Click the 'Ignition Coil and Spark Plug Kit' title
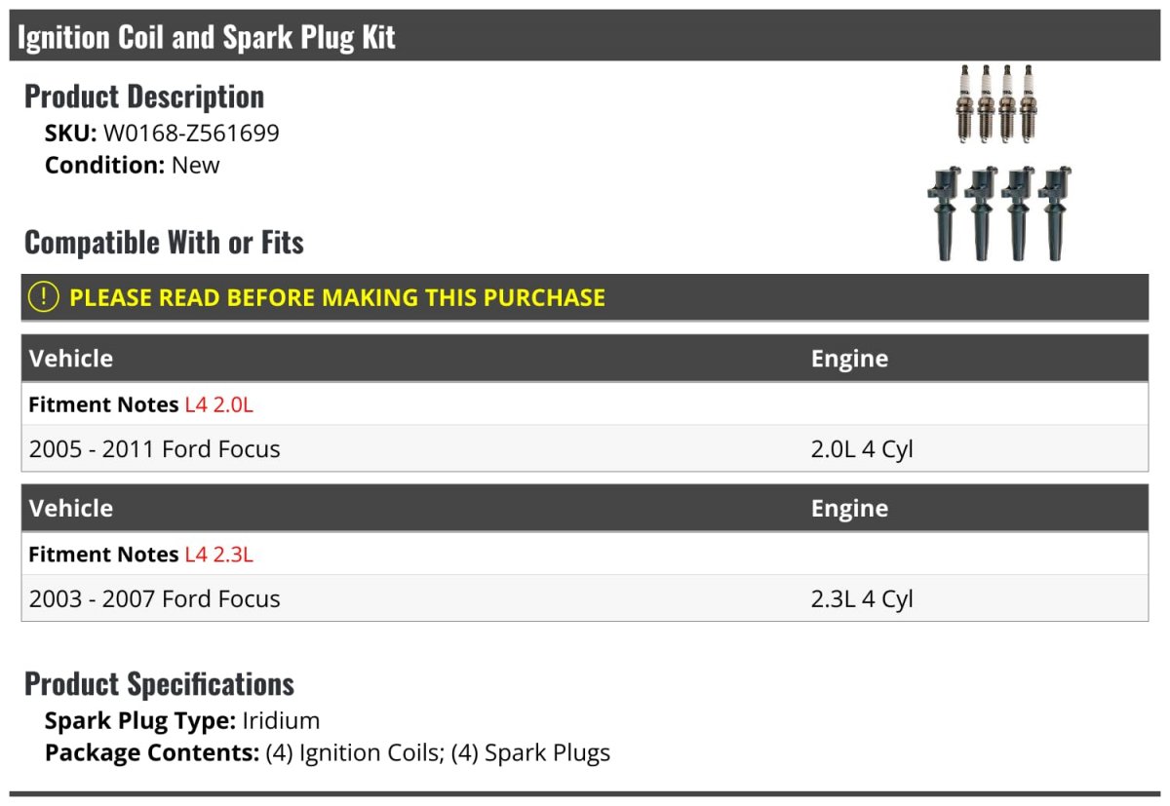This screenshot has width=1170, height=806. (207, 37)
